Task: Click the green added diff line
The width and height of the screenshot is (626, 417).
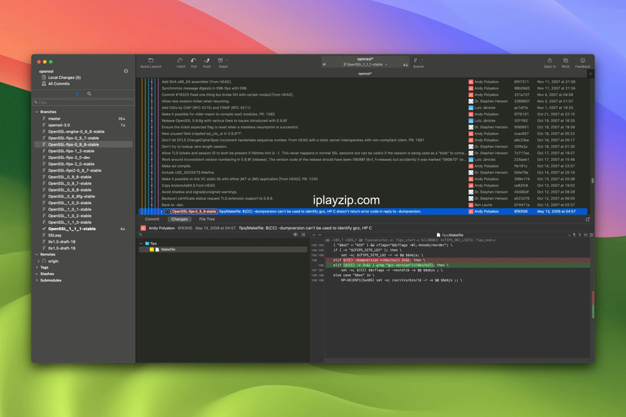Action: point(458,265)
